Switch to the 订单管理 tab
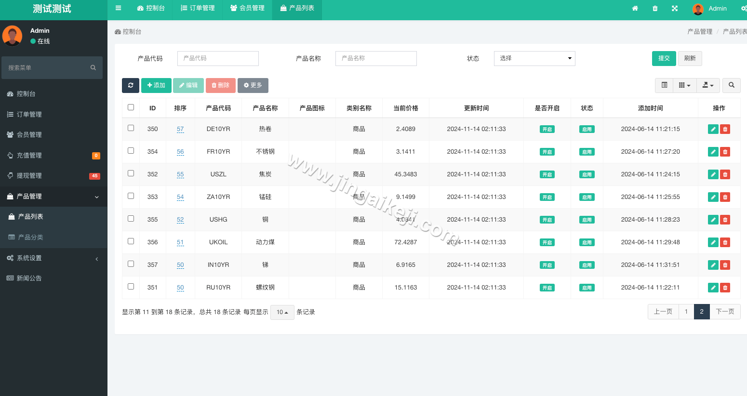The width and height of the screenshot is (747, 396). click(x=197, y=8)
